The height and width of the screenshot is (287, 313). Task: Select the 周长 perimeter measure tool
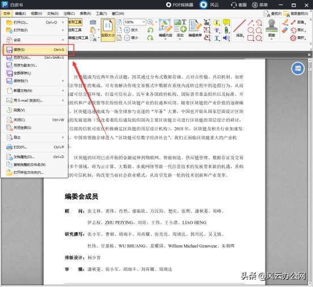pyautogui.click(x=298, y=30)
